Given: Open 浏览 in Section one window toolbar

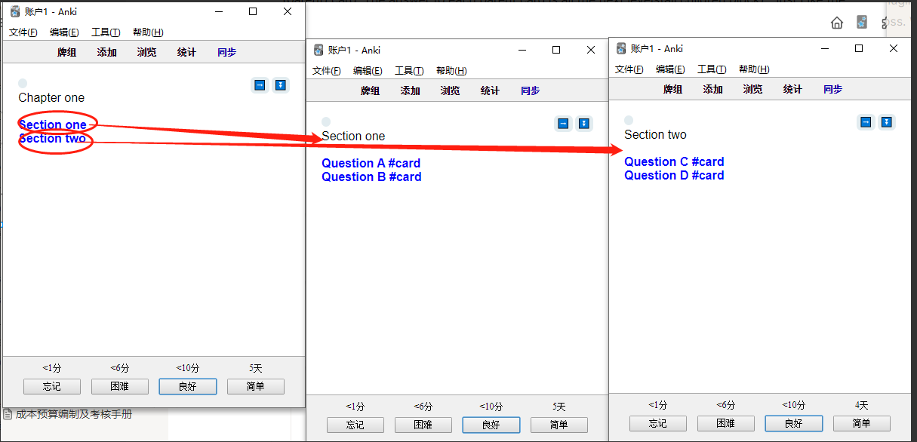Looking at the screenshot, I should click(x=451, y=91).
